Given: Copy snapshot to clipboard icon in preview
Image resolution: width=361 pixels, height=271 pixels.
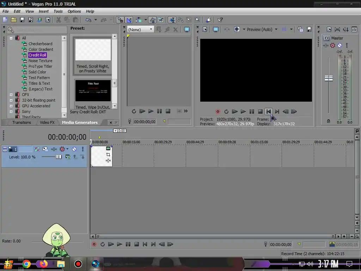Looking at the screenshot, I should [300, 29].
